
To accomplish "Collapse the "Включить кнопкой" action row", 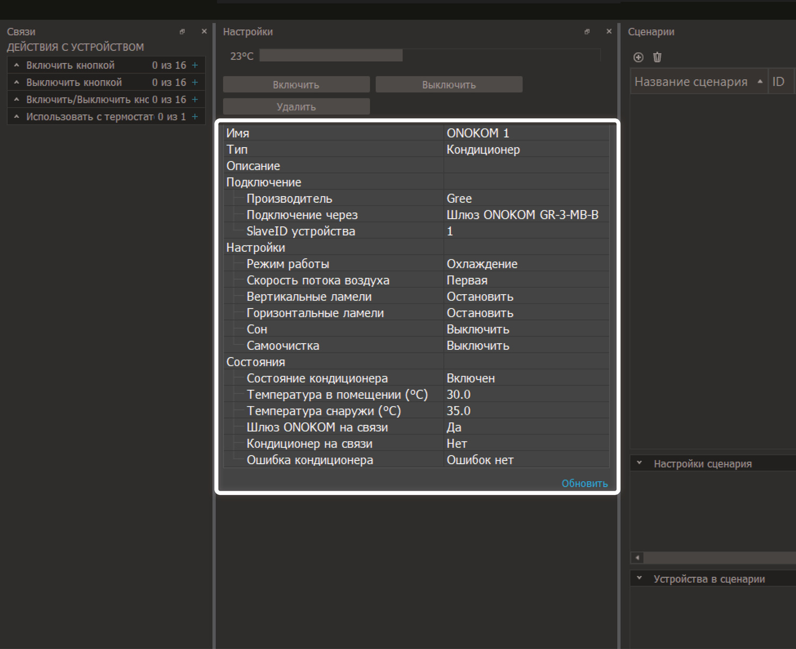I will pyautogui.click(x=16, y=65).
